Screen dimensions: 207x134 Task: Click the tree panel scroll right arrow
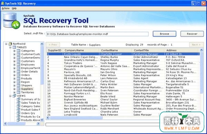pos(38,124)
